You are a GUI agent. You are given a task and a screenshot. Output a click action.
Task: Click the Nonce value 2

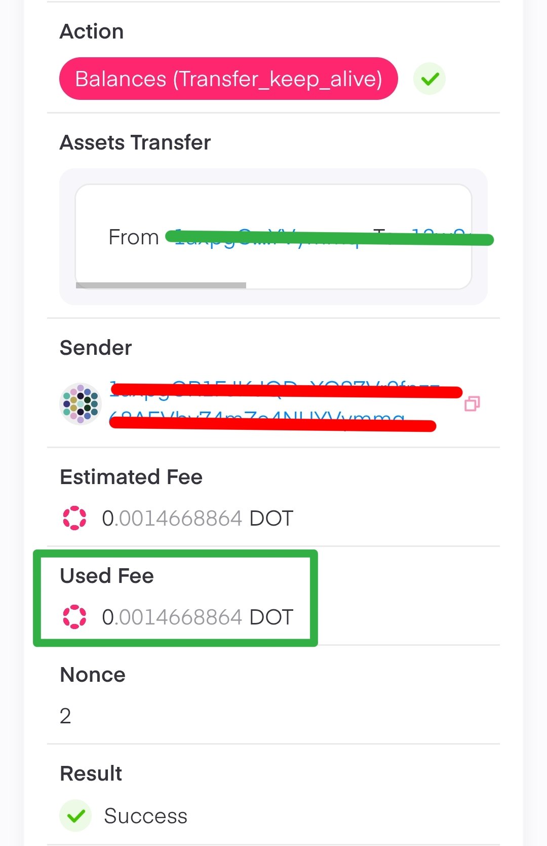coord(65,716)
